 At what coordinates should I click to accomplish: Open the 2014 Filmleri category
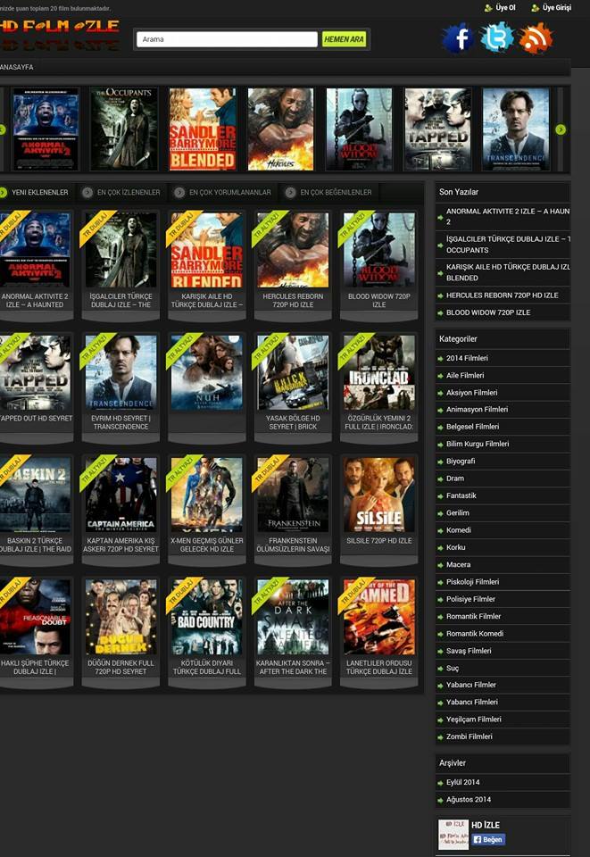point(467,358)
